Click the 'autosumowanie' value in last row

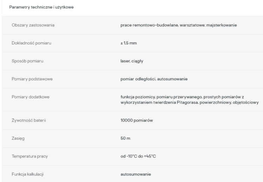tap(136, 174)
